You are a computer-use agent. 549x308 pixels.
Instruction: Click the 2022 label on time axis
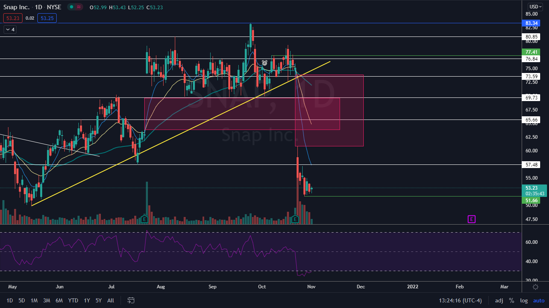pos(412,287)
